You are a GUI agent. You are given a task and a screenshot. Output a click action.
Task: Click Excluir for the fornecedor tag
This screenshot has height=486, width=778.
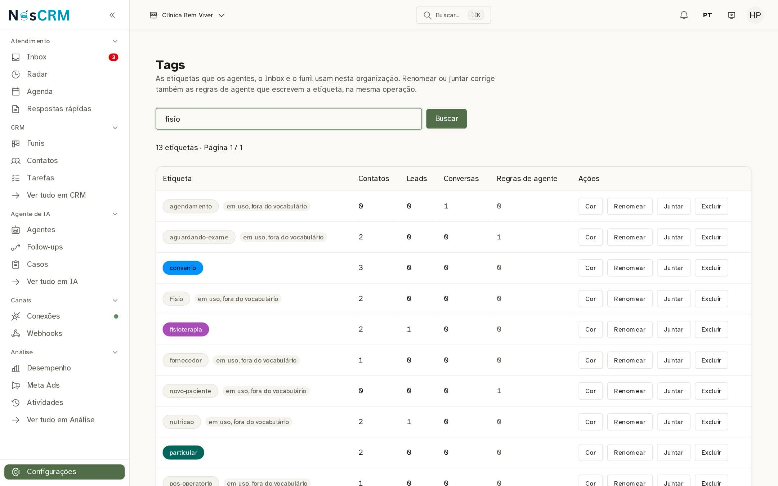(x=711, y=360)
